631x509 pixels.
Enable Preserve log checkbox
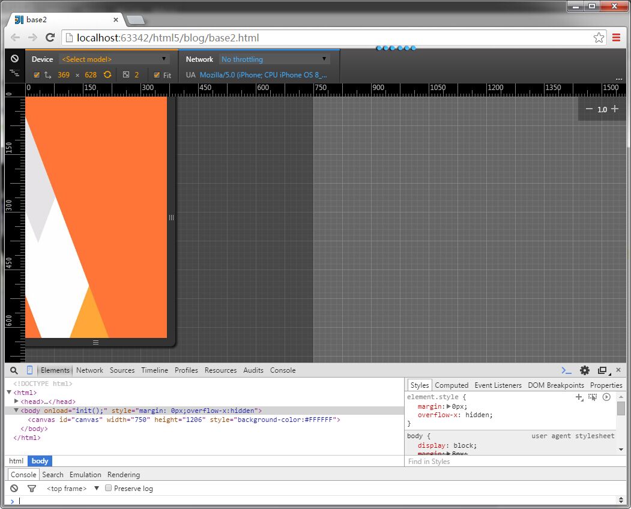(109, 488)
